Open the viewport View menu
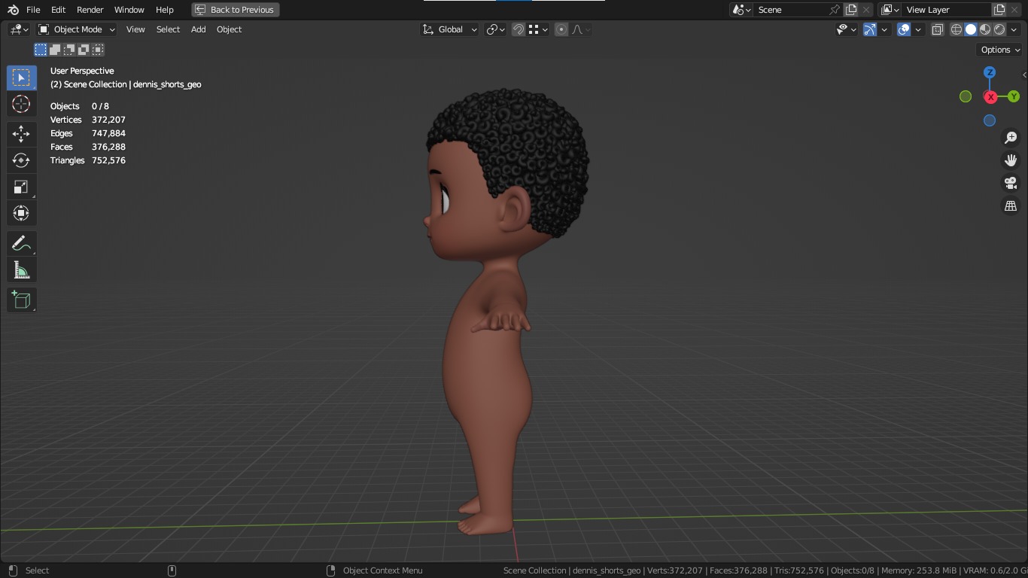1028x578 pixels. tap(135, 29)
